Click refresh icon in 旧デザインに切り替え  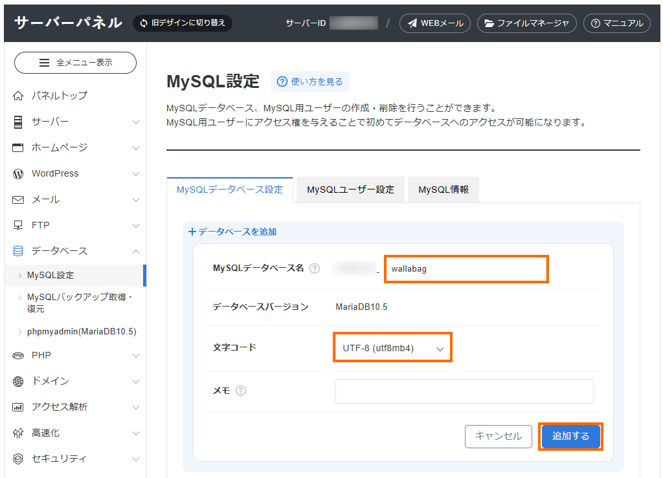(144, 23)
